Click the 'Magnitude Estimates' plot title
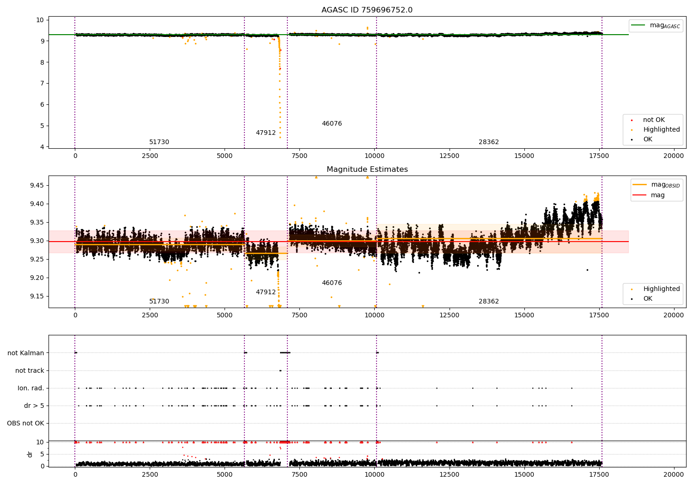The image size is (693, 485). point(367,170)
